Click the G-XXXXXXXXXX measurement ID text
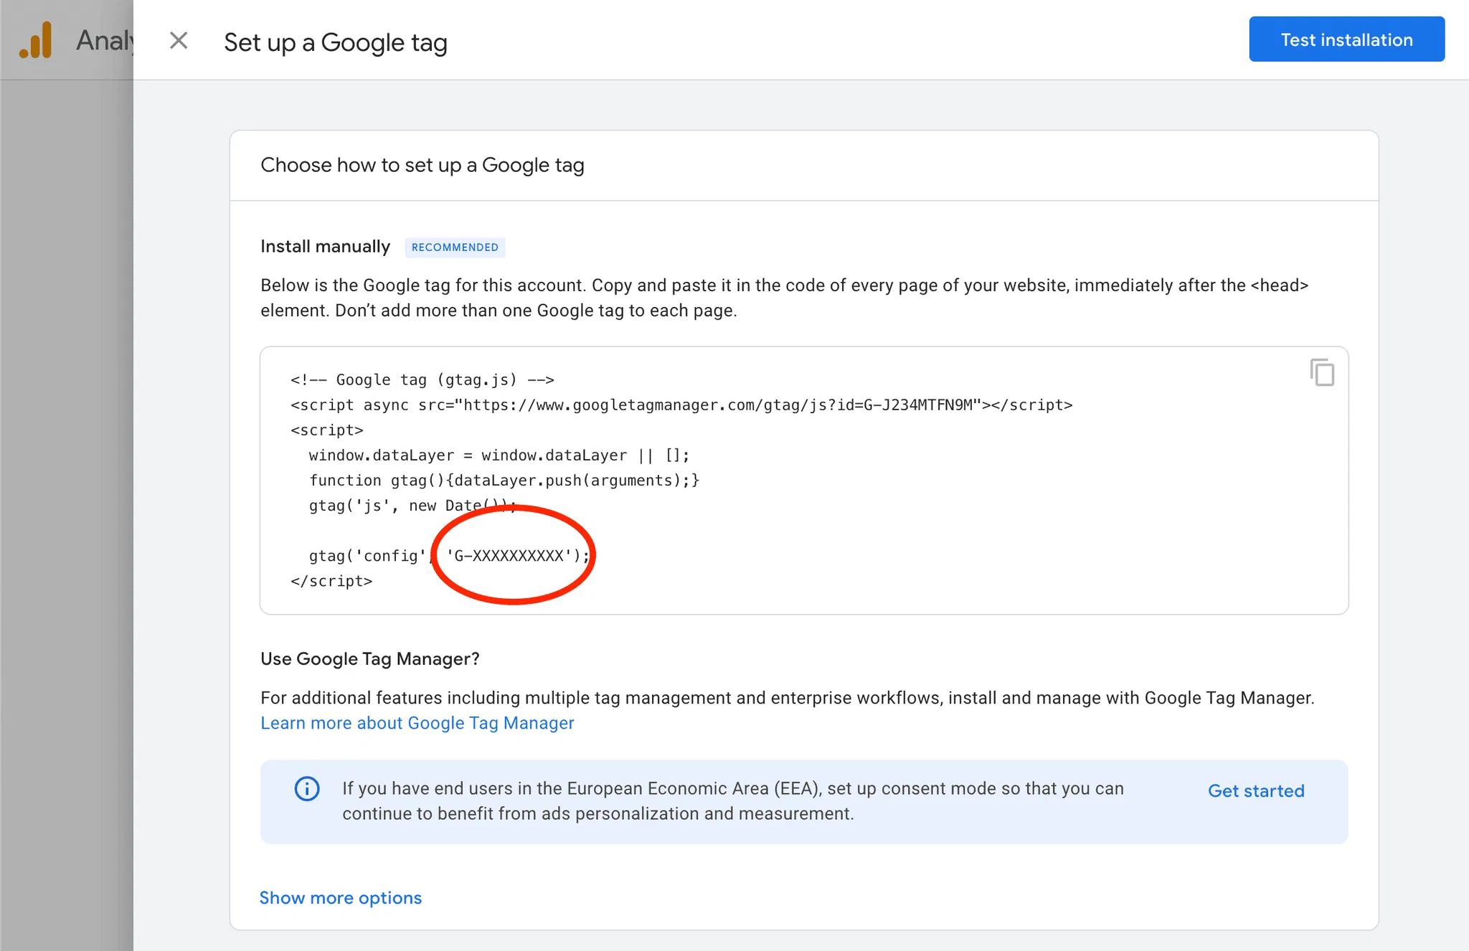The width and height of the screenshot is (1469, 951). pyautogui.click(x=509, y=556)
